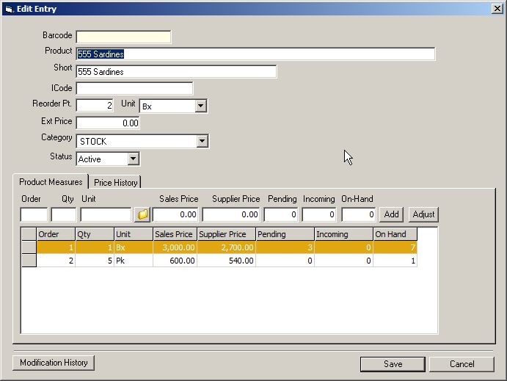Select the Product Measures tab
507x381 pixels.
pyautogui.click(x=51, y=182)
